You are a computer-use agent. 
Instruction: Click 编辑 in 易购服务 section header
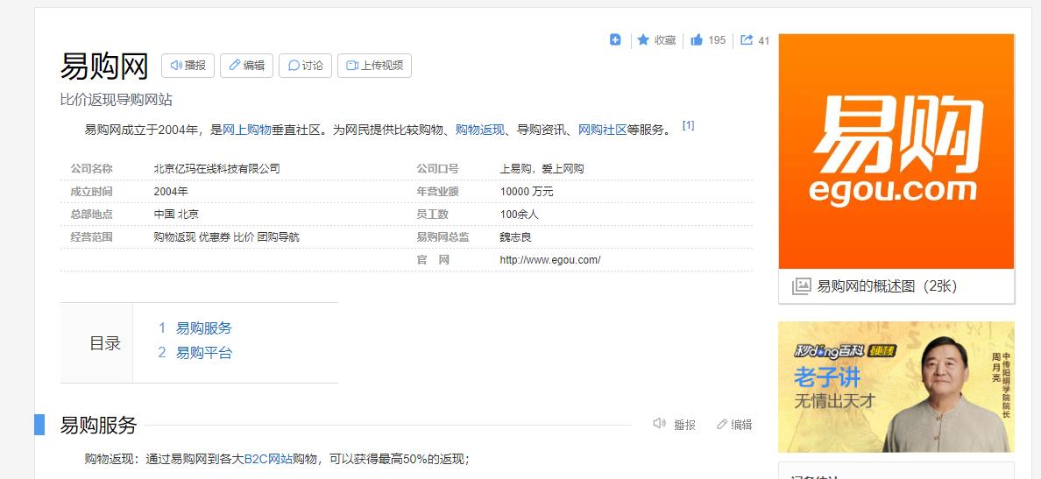point(734,425)
